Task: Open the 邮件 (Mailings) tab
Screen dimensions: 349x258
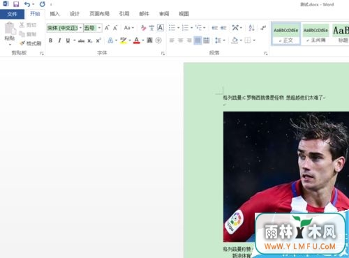Action: pos(144,14)
